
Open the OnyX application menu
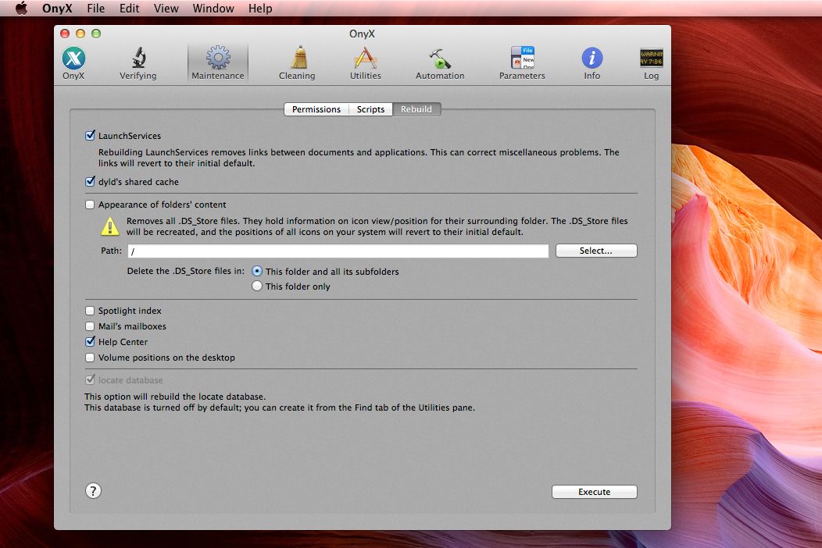[57, 9]
